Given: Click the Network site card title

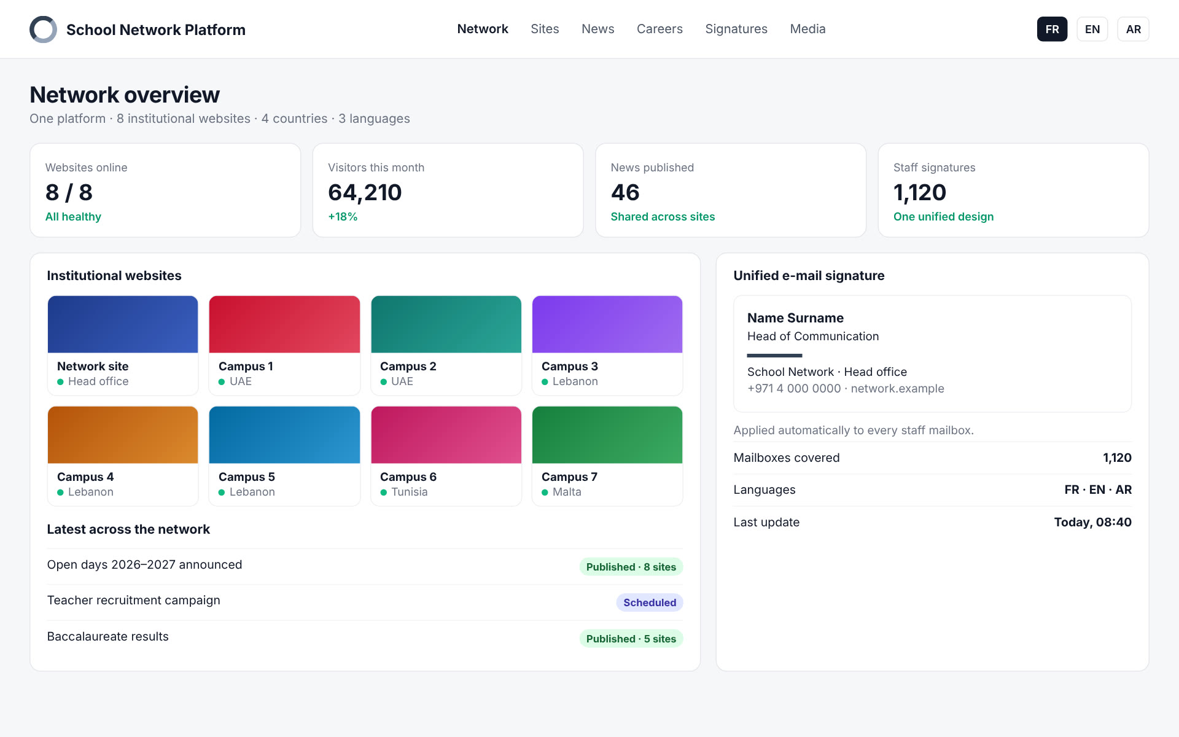Looking at the screenshot, I should [93, 366].
